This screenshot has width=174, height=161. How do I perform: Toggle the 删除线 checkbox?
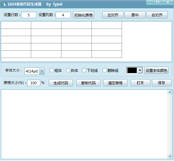coord(104,70)
